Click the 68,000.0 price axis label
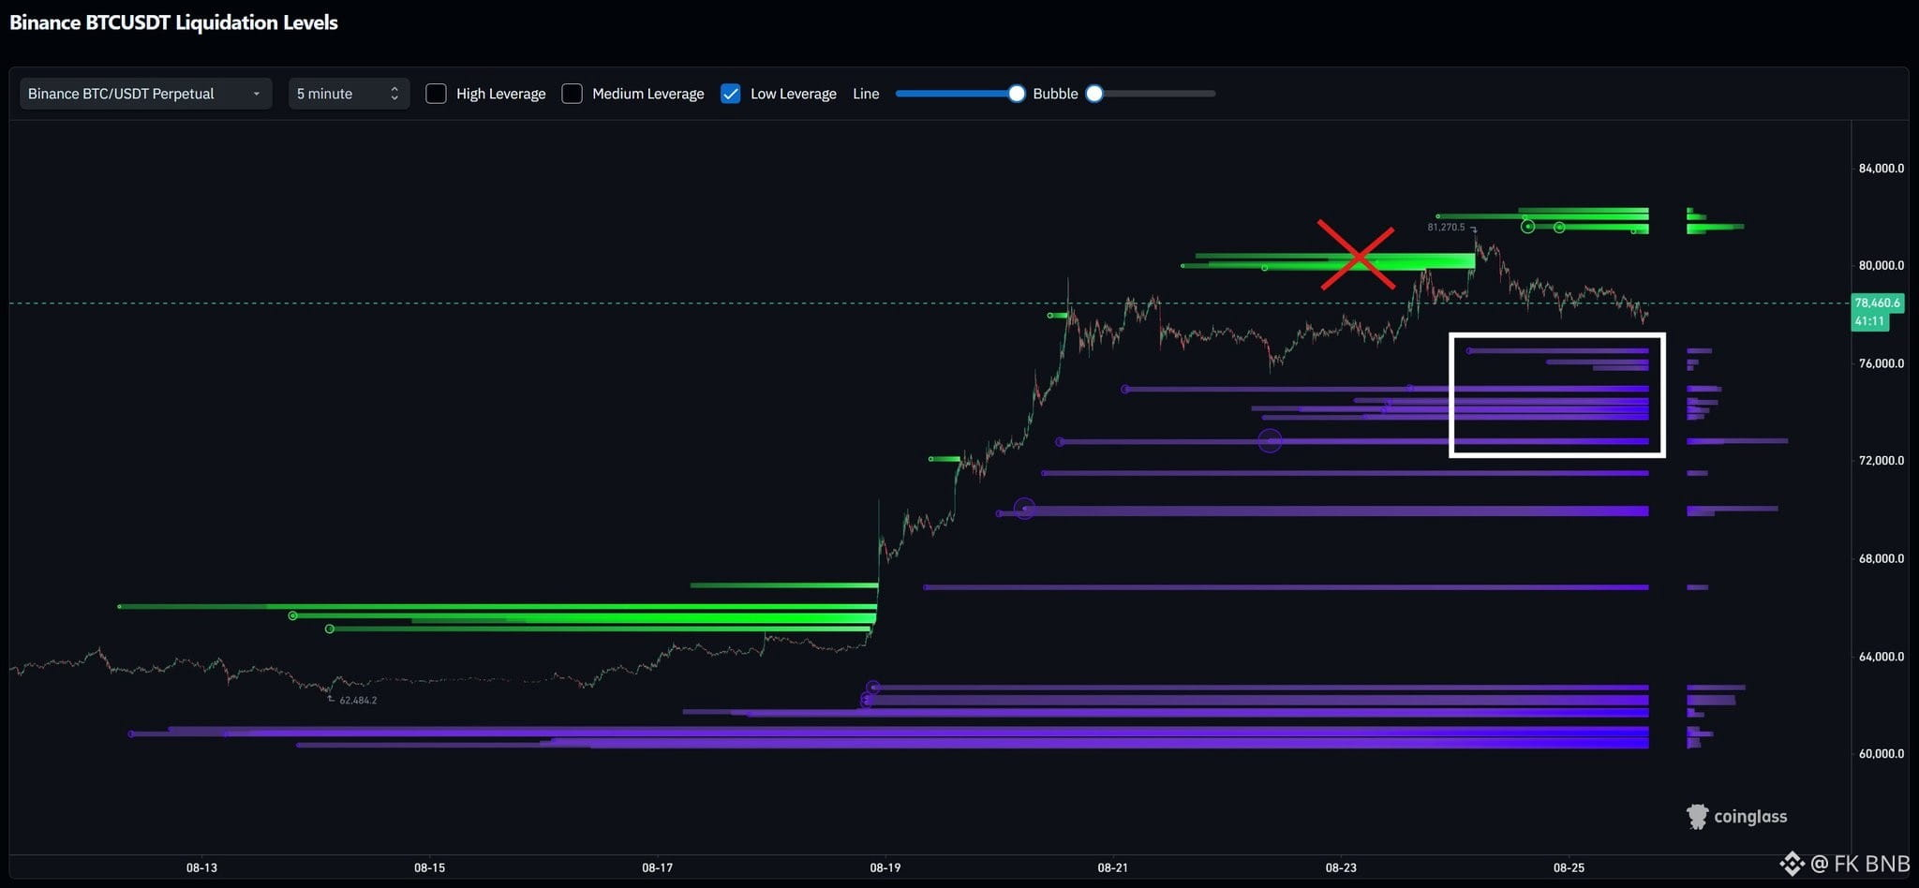This screenshot has height=888, width=1919. point(1881,558)
